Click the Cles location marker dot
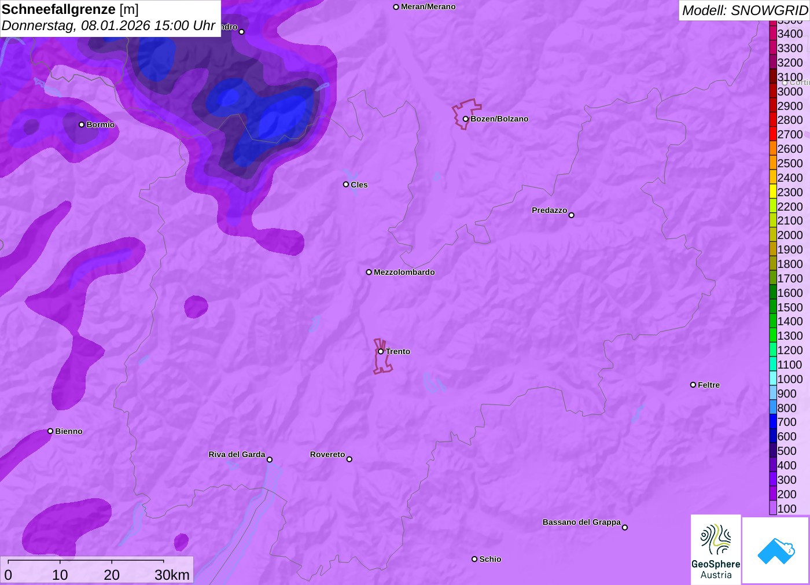Screen dimensions: 810x585 click(346, 185)
